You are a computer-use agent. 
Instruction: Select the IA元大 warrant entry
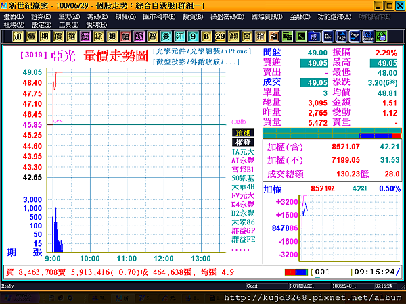tap(243, 152)
